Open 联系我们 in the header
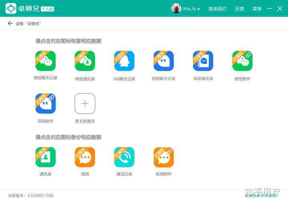 point(218,9)
